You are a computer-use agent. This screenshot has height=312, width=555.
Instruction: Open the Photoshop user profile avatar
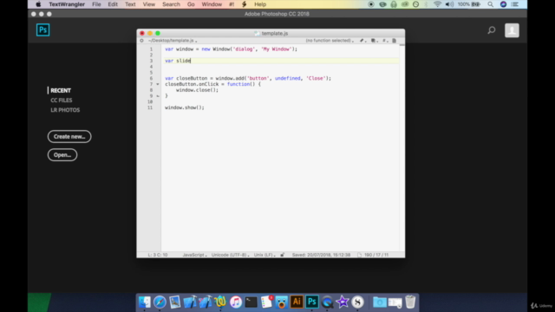512,30
